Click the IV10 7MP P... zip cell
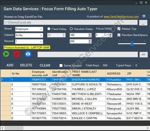 pyautogui.click(x=136, y=113)
